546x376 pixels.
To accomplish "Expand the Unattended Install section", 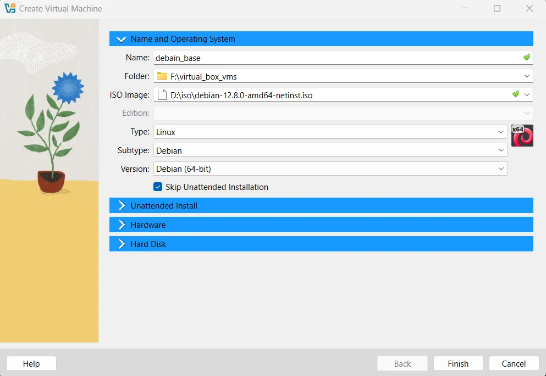I will tap(321, 205).
